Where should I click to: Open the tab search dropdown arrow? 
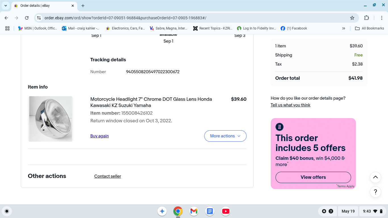tap(6, 6)
